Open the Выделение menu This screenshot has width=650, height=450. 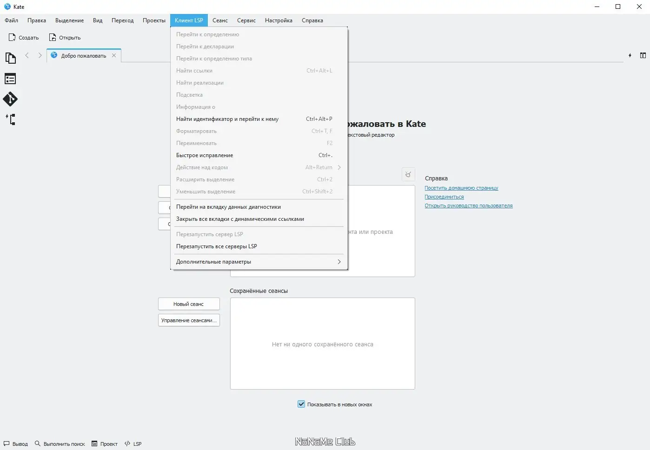(70, 20)
